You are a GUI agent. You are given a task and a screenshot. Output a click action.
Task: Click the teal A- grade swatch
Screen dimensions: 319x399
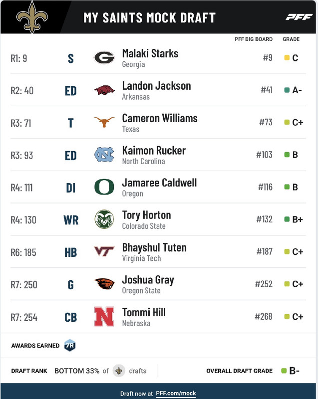pos(287,90)
